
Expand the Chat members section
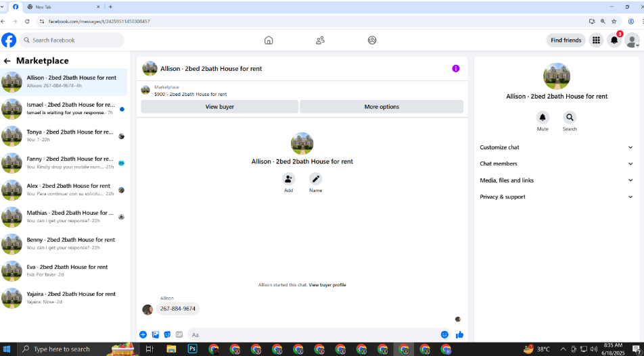tap(557, 163)
